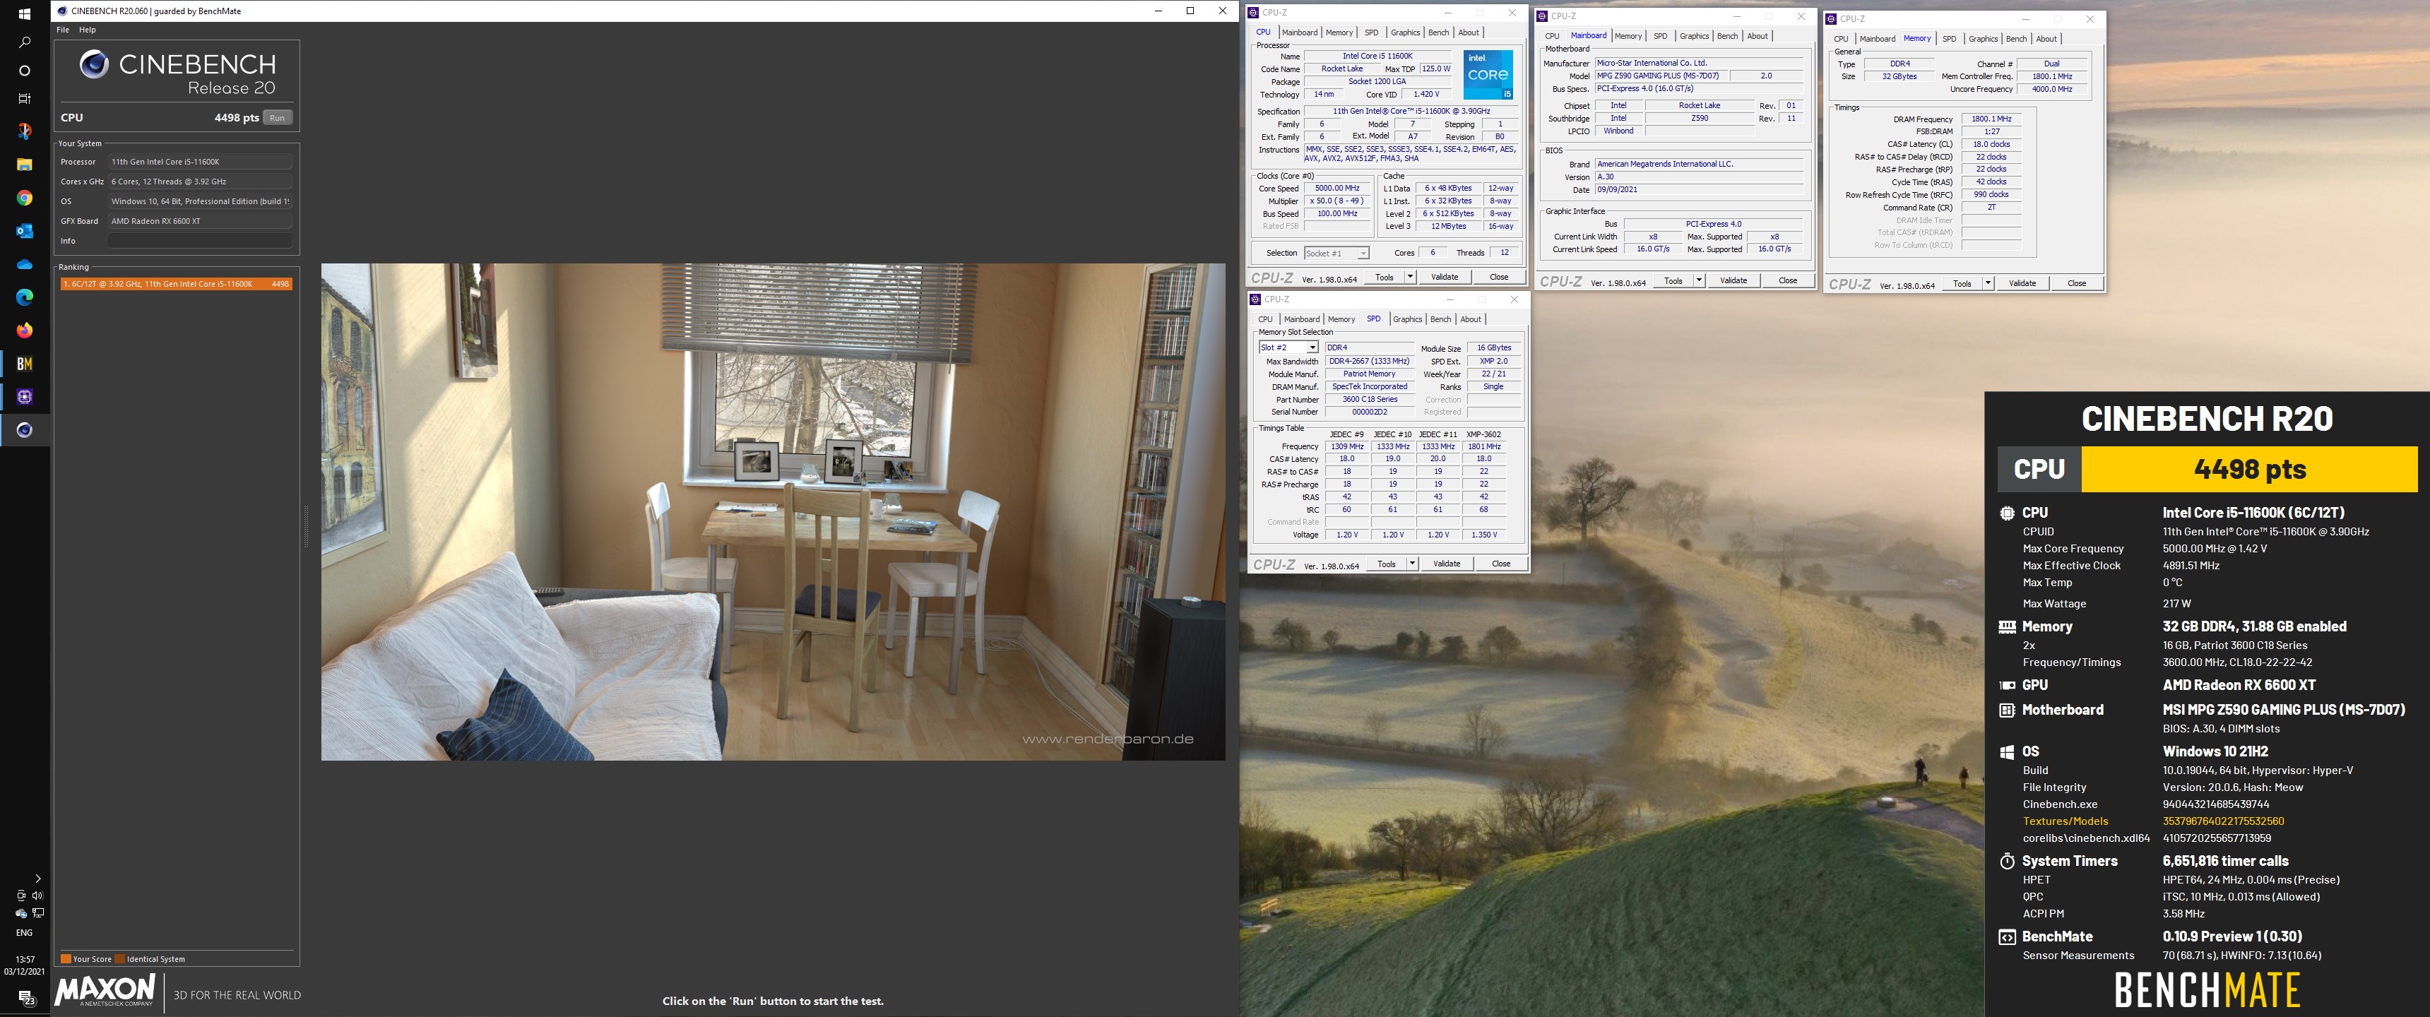2430x1017 pixels.
Task: Open File Explorer from the taskbar
Action: click(x=25, y=164)
